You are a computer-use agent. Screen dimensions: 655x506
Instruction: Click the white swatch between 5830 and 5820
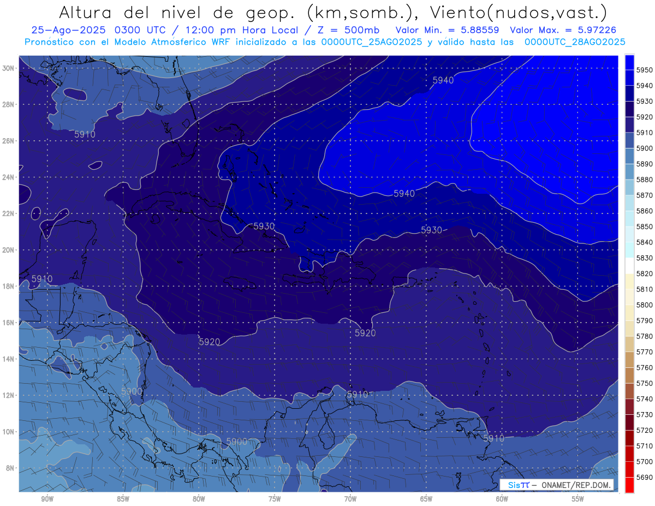coord(629,266)
